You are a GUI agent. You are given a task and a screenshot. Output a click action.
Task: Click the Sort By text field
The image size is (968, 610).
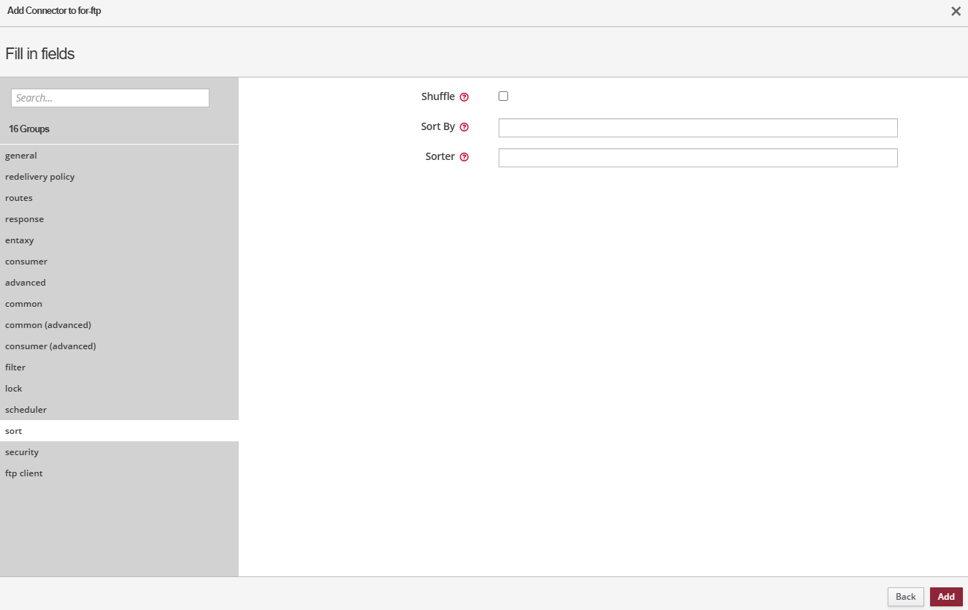(697, 128)
